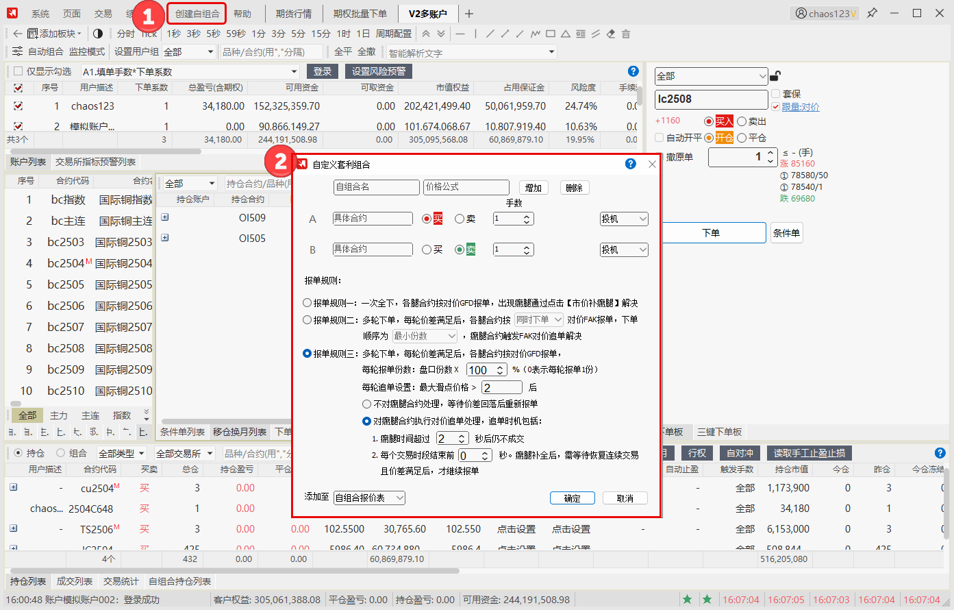Select the 组合 radio in positions panel
The width and height of the screenshot is (954, 610).
(61, 453)
